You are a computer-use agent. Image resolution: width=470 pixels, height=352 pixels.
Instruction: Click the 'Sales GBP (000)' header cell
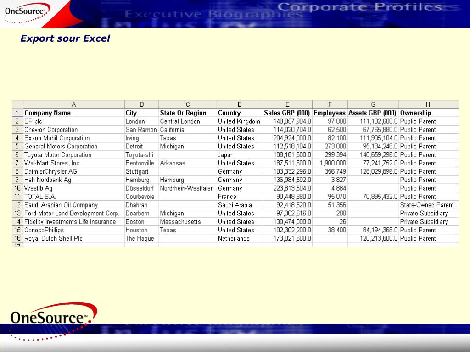tap(287, 113)
